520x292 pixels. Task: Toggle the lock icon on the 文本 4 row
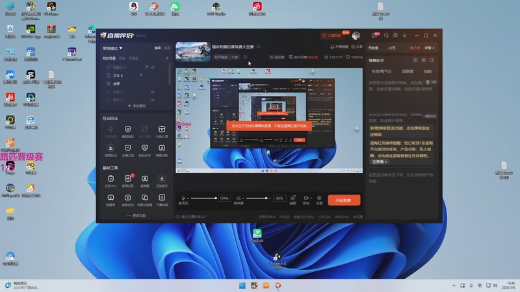point(142,75)
